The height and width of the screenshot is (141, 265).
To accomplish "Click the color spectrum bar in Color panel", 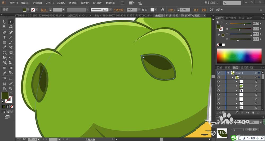I will [x=239, y=56].
